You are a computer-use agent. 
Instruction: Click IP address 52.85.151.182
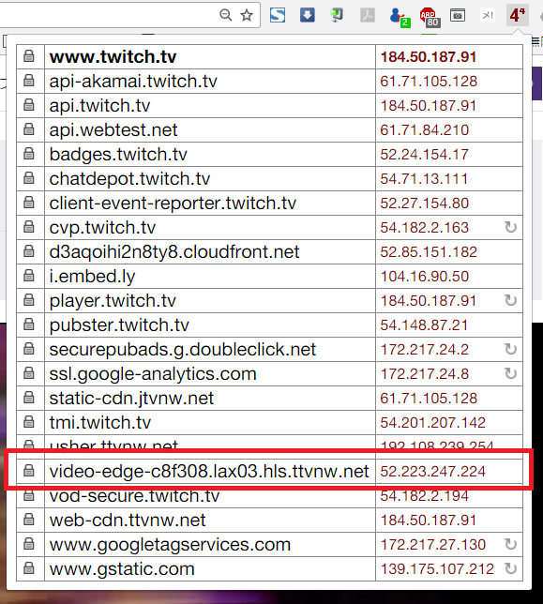[x=429, y=252]
